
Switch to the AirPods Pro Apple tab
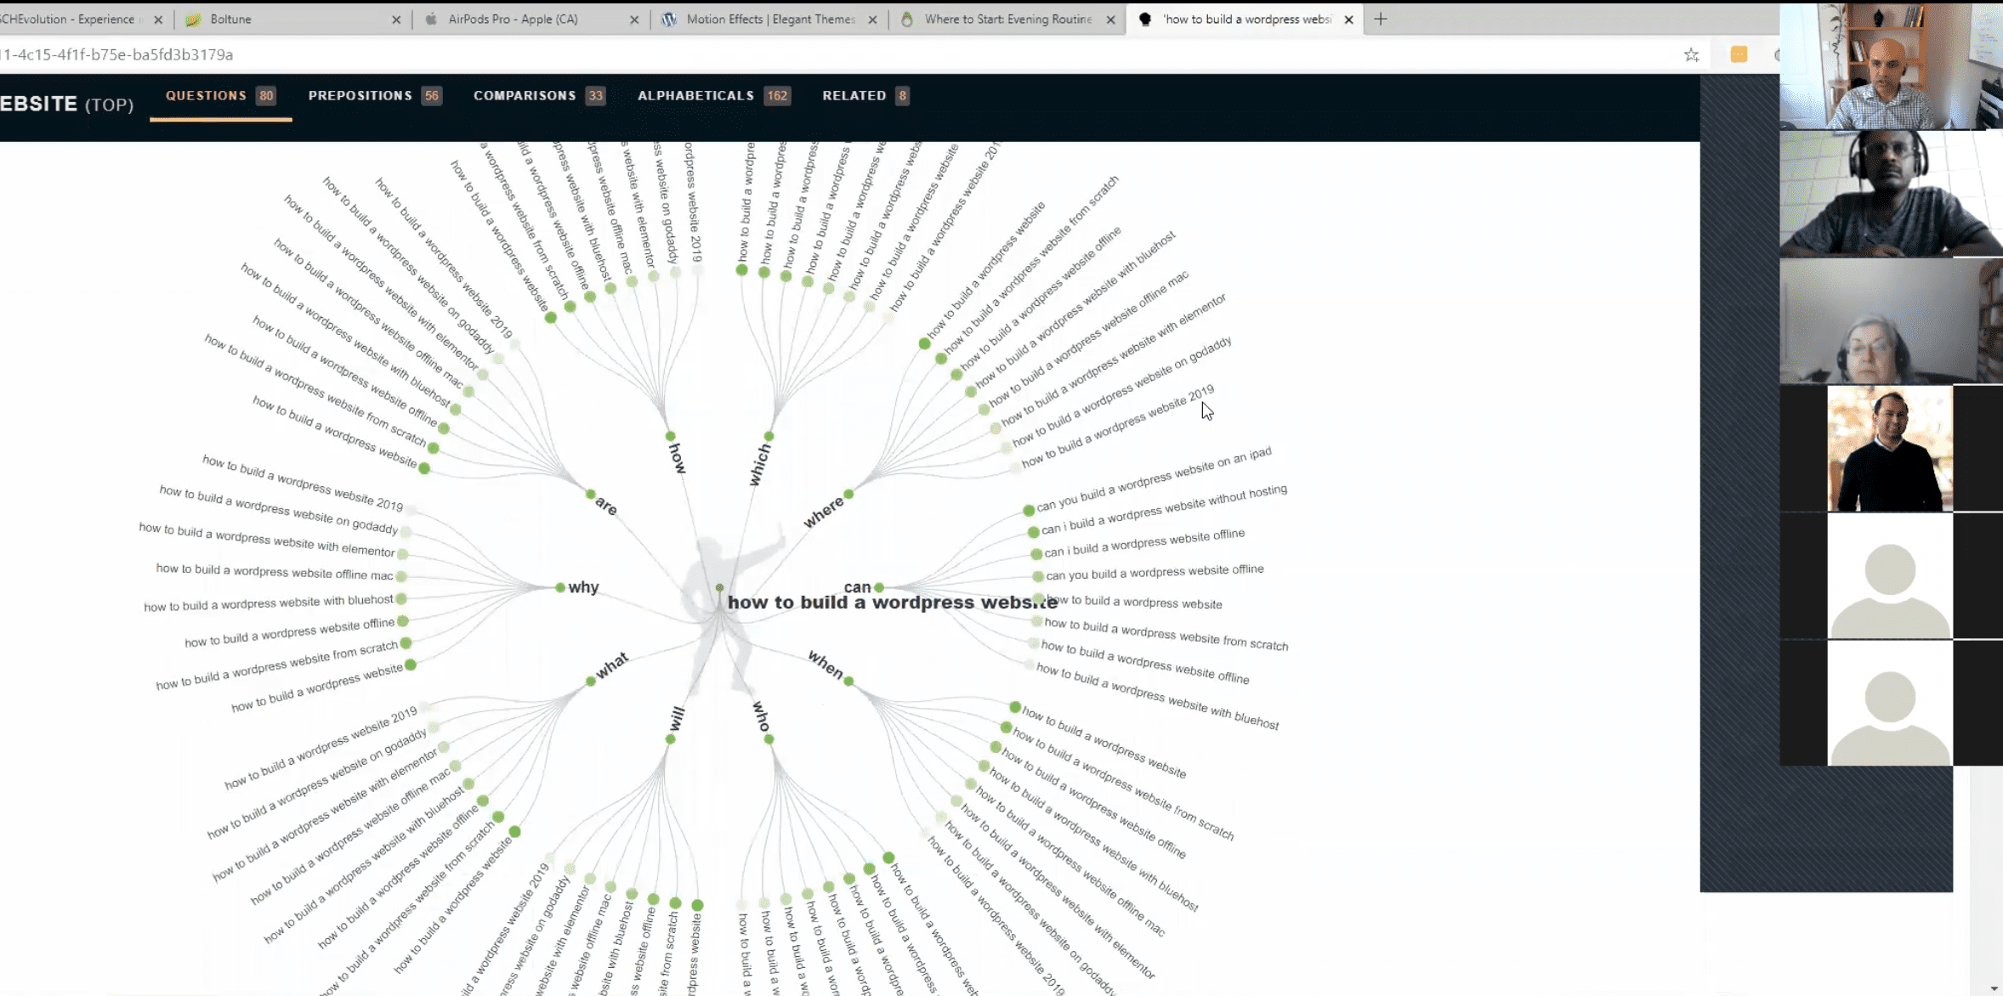coord(513,19)
